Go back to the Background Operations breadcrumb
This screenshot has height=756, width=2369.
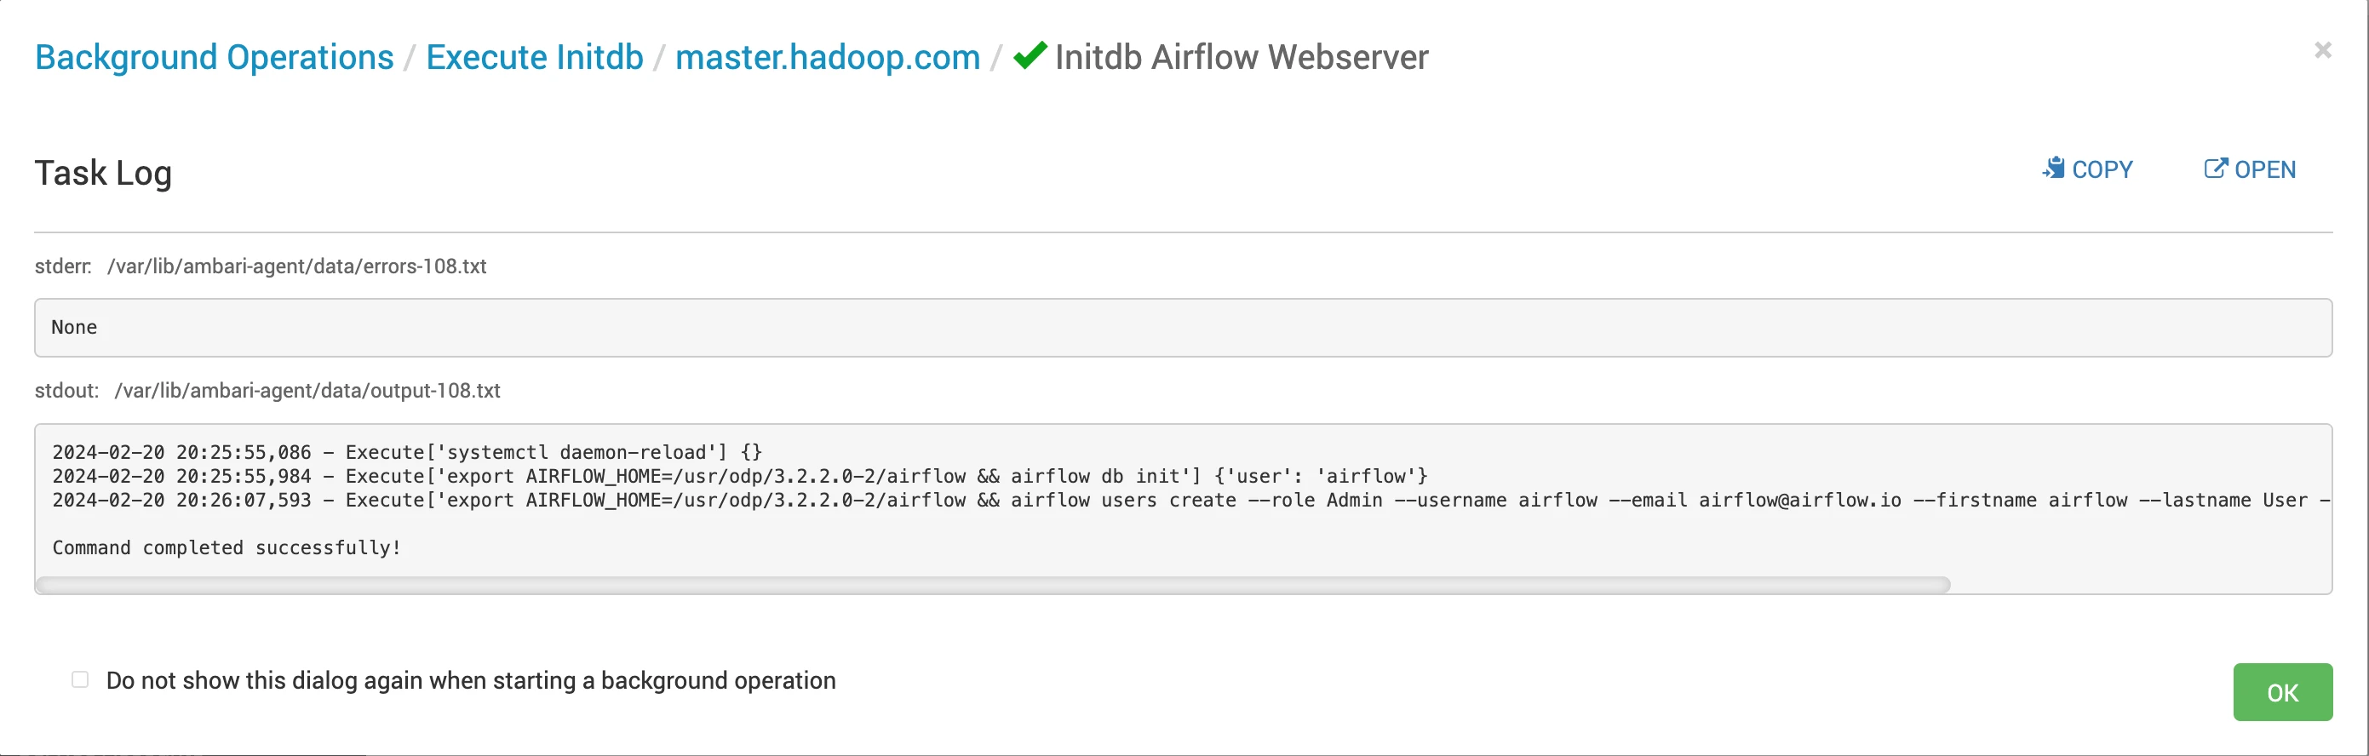pyautogui.click(x=215, y=57)
